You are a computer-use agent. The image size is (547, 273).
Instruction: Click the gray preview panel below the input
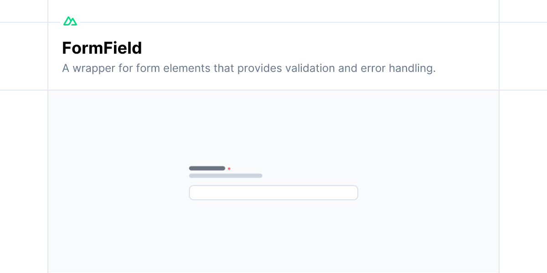click(273, 237)
